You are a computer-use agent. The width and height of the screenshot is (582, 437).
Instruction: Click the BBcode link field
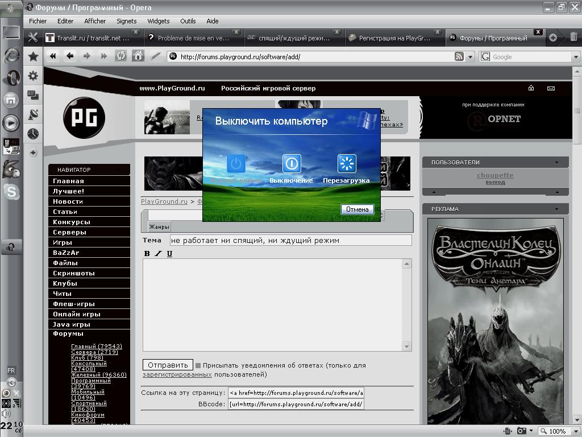pyautogui.click(x=296, y=404)
